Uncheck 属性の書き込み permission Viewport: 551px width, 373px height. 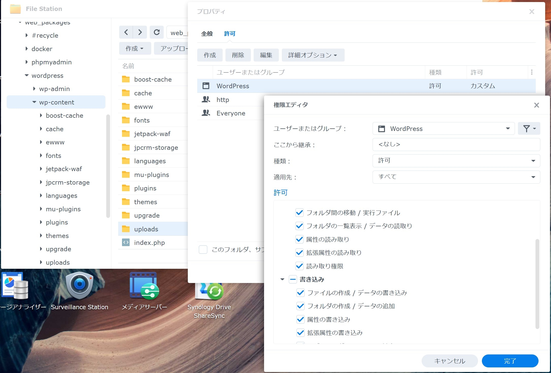click(x=300, y=320)
